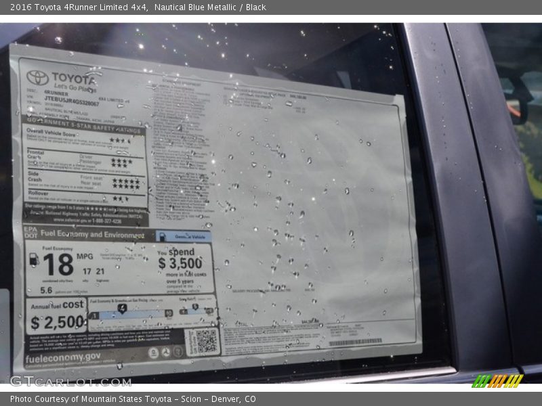Click the Toyota emblem on the window sticker
The image size is (542, 406).
(38, 77)
